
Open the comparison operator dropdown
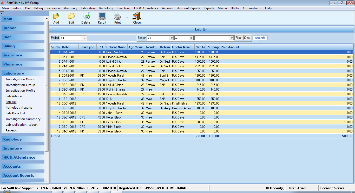coord(191,38)
